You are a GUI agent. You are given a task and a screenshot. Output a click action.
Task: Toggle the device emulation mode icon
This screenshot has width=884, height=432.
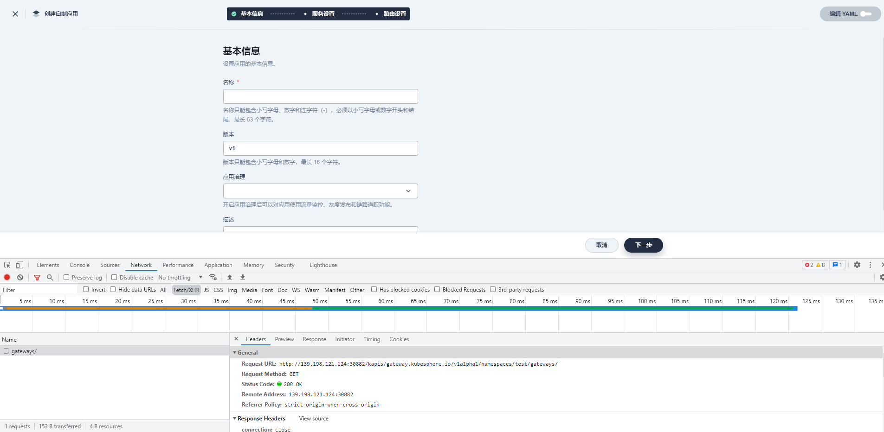point(19,265)
